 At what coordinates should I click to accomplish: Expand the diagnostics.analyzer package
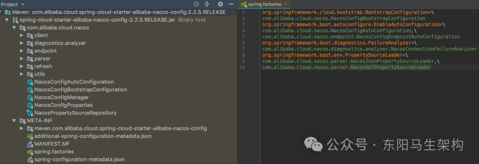click(21, 43)
